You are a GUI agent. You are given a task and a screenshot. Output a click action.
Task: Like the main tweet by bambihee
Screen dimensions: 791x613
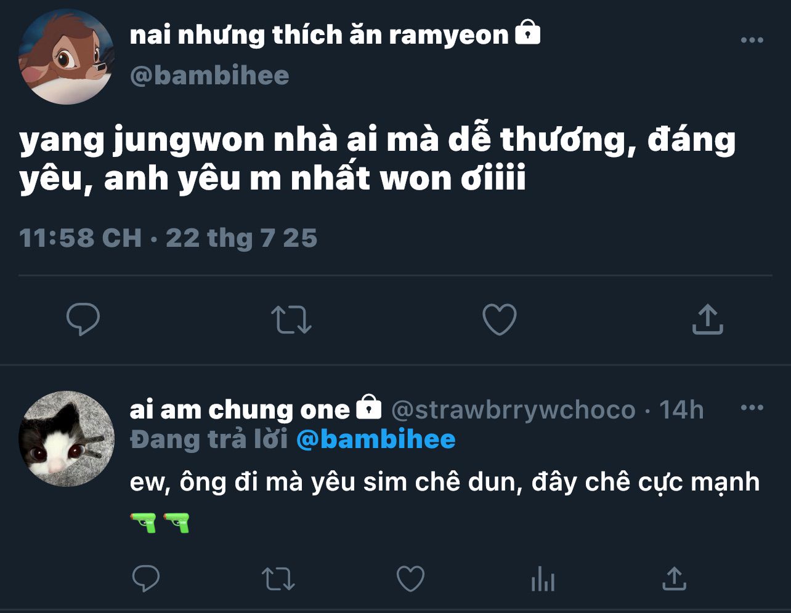tap(499, 319)
